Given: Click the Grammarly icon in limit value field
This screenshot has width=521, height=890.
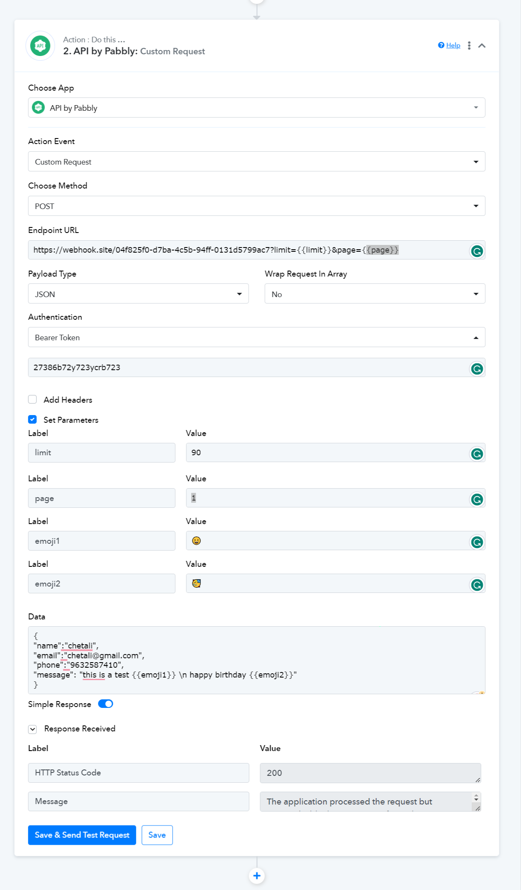Looking at the screenshot, I should (x=477, y=454).
